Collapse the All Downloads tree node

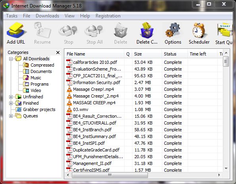click(11, 59)
